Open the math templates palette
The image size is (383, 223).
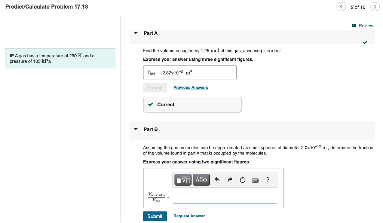pos(183,180)
